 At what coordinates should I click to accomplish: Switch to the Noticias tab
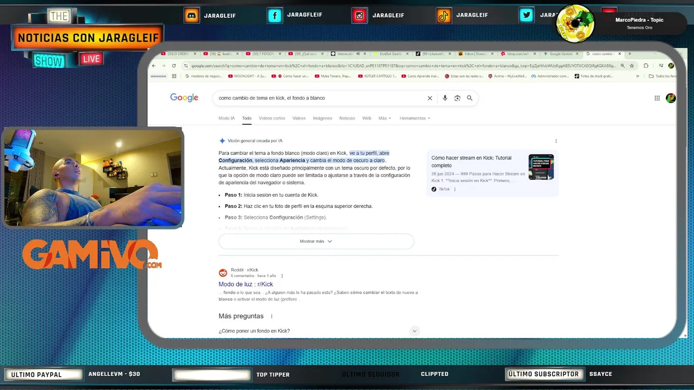347,118
